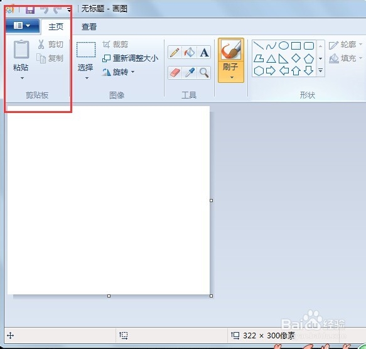Pick the up arrow shape
366x349 pixels.
pyautogui.click(x=296, y=71)
